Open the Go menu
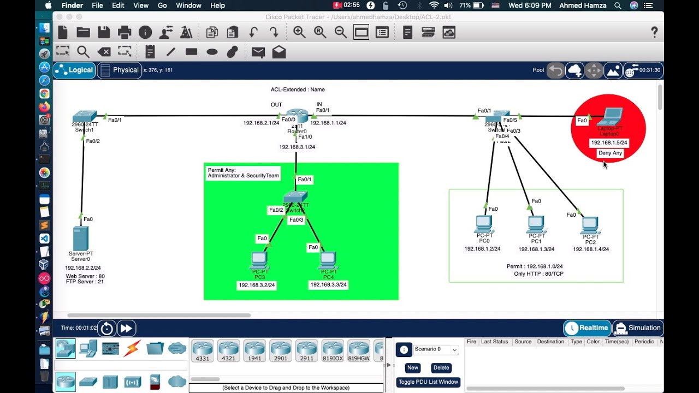Image resolution: width=699 pixels, height=393 pixels. coord(162,5)
